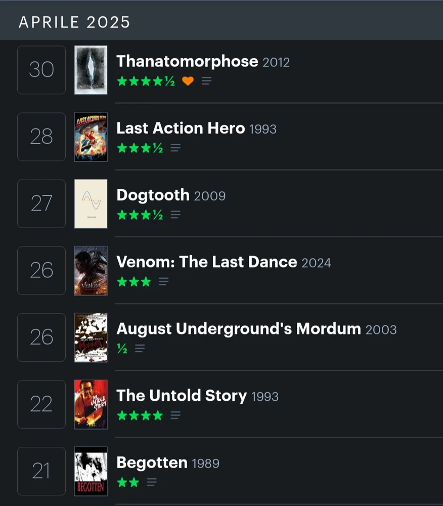Open the Dogtooth poster thumbnail

point(91,203)
